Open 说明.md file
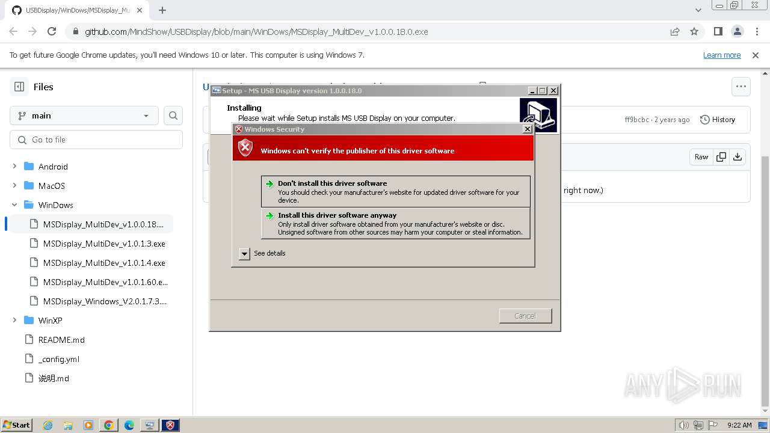770x433 pixels. [x=54, y=378]
